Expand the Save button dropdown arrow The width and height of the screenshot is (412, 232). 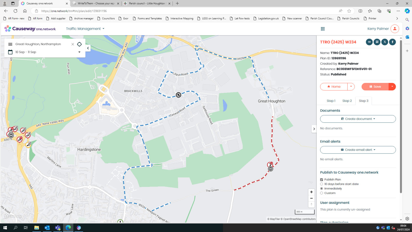point(392,87)
